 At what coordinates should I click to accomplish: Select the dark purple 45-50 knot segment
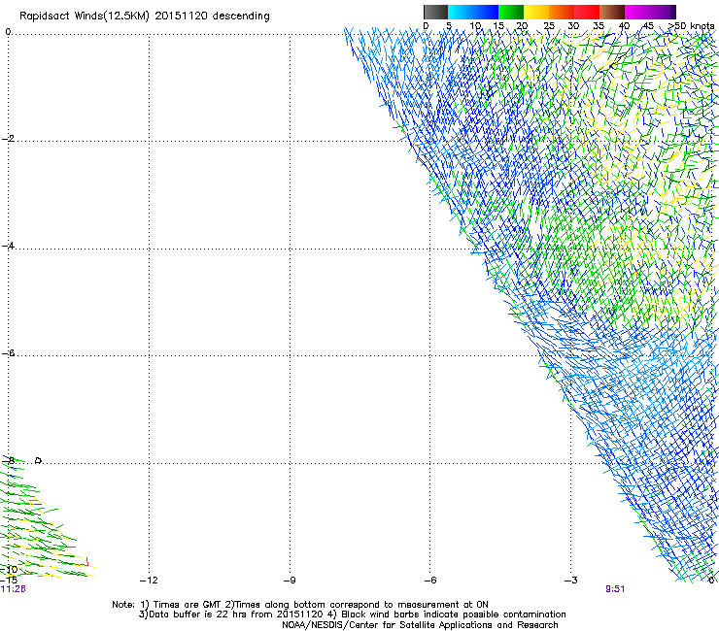pyautogui.click(x=663, y=12)
